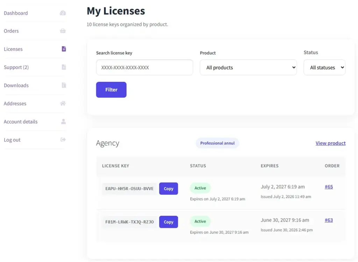Image resolution: width=358 pixels, height=262 pixels.
Task: Select the EAPU-HH5R-OSUU-BVVE key text
Action: pos(129,189)
